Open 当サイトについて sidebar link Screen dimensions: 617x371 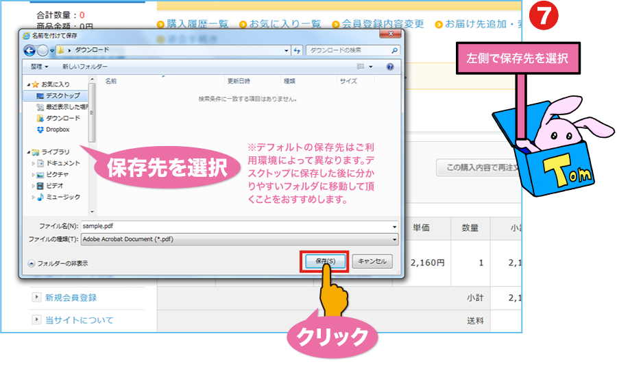pos(79,320)
